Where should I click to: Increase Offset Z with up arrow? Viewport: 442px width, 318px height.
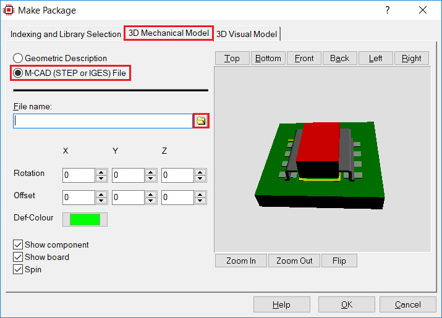click(x=200, y=194)
